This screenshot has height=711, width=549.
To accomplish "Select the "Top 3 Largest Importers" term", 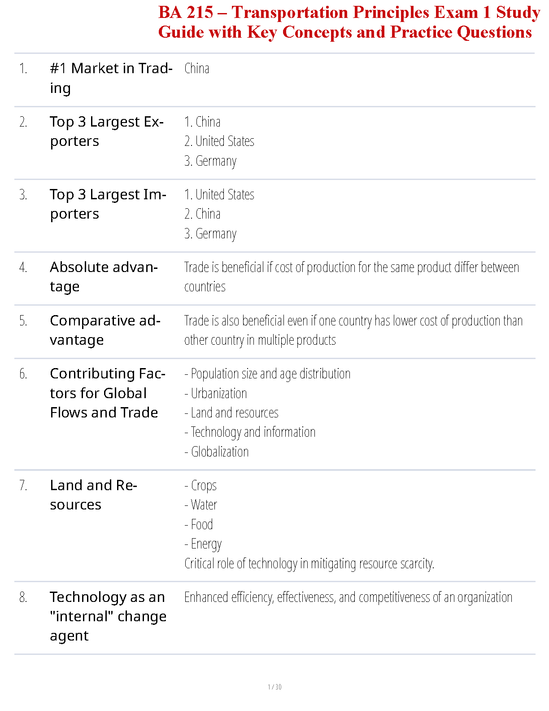I will pyautogui.click(x=108, y=204).
